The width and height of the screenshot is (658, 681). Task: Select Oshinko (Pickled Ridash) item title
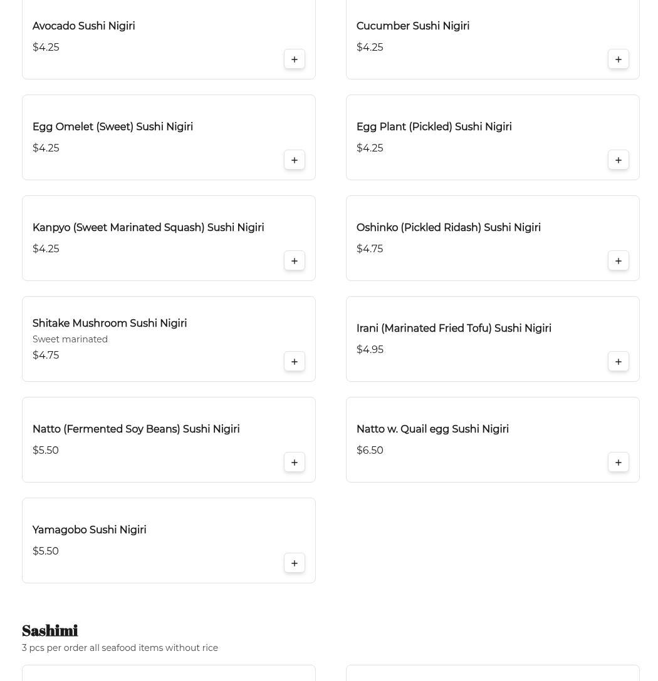448,228
